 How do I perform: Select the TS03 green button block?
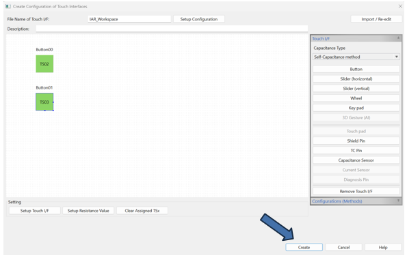[44, 102]
